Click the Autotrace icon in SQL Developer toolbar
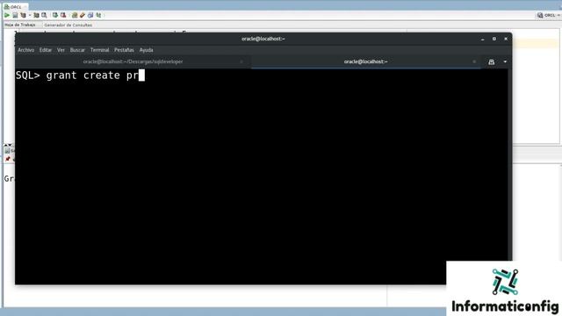Viewport: 562px width, 316px height. pos(36,15)
